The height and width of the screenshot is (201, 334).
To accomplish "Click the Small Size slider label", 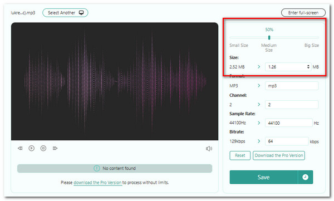I will [239, 46].
